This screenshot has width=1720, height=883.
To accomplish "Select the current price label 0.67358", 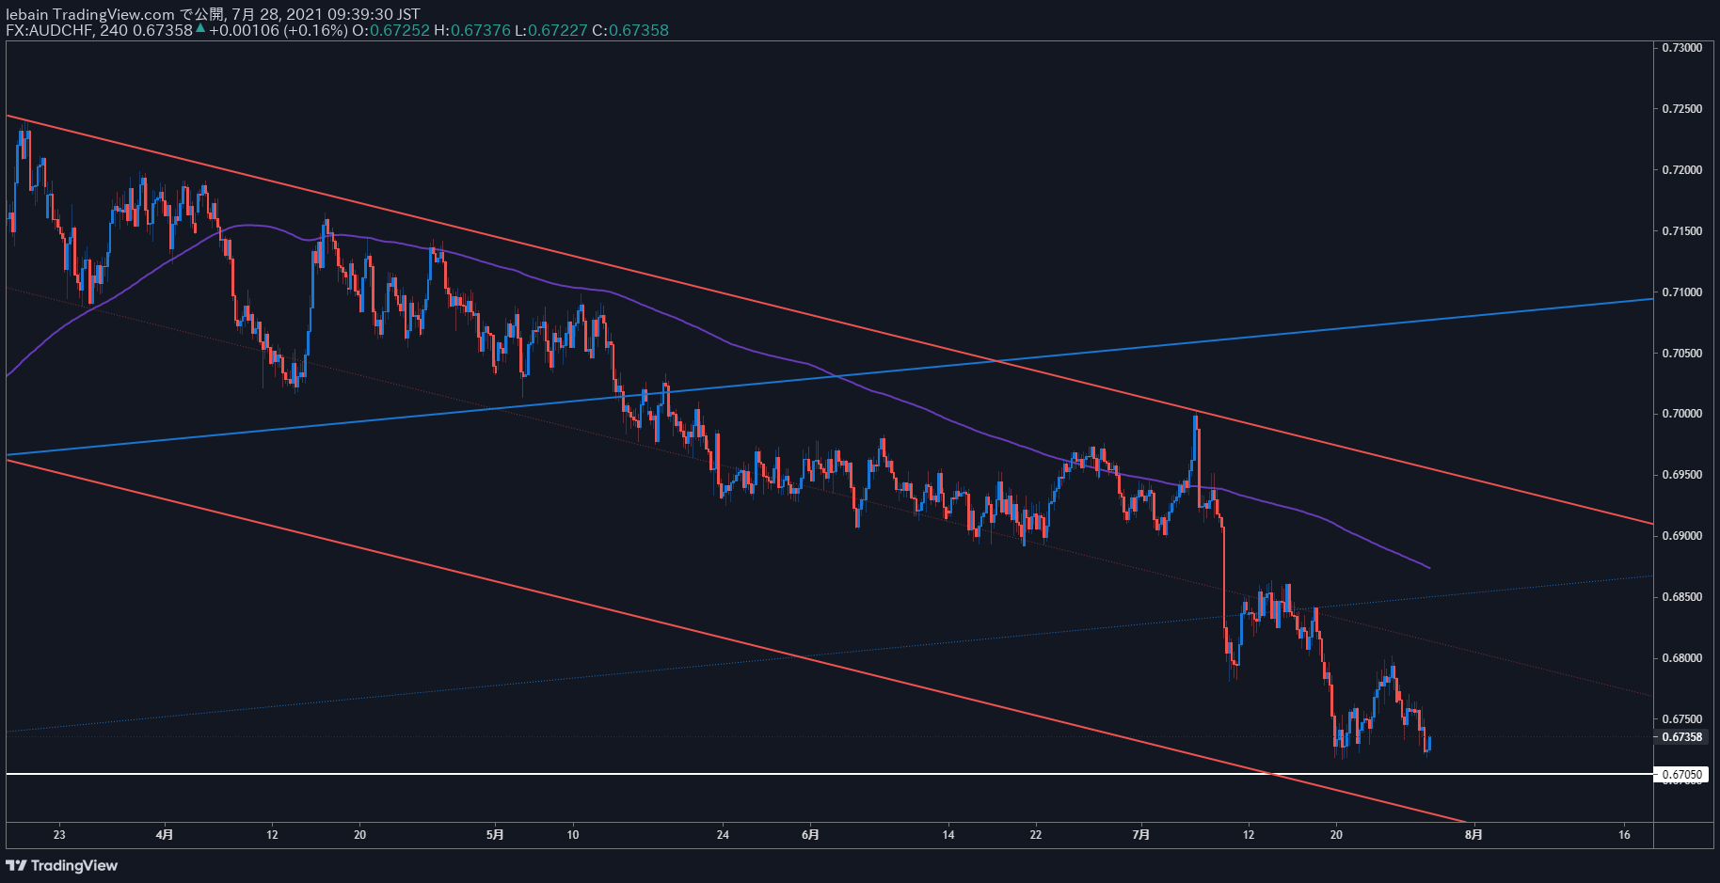I will point(1681,737).
